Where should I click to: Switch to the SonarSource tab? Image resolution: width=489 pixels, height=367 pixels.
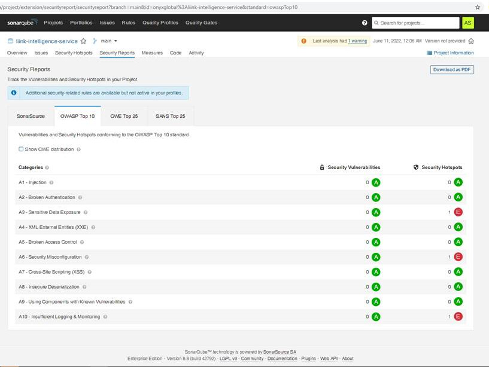[x=31, y=116]
